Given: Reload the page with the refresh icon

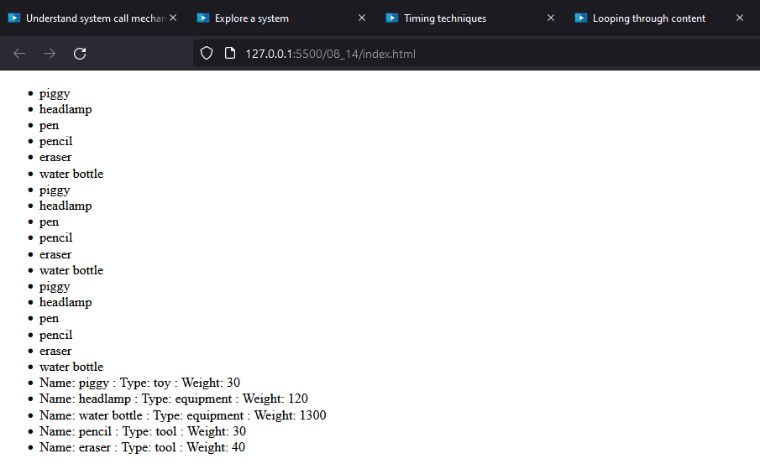Looking at the screenshot, I should pyautogui.click(x=80, y=53).
